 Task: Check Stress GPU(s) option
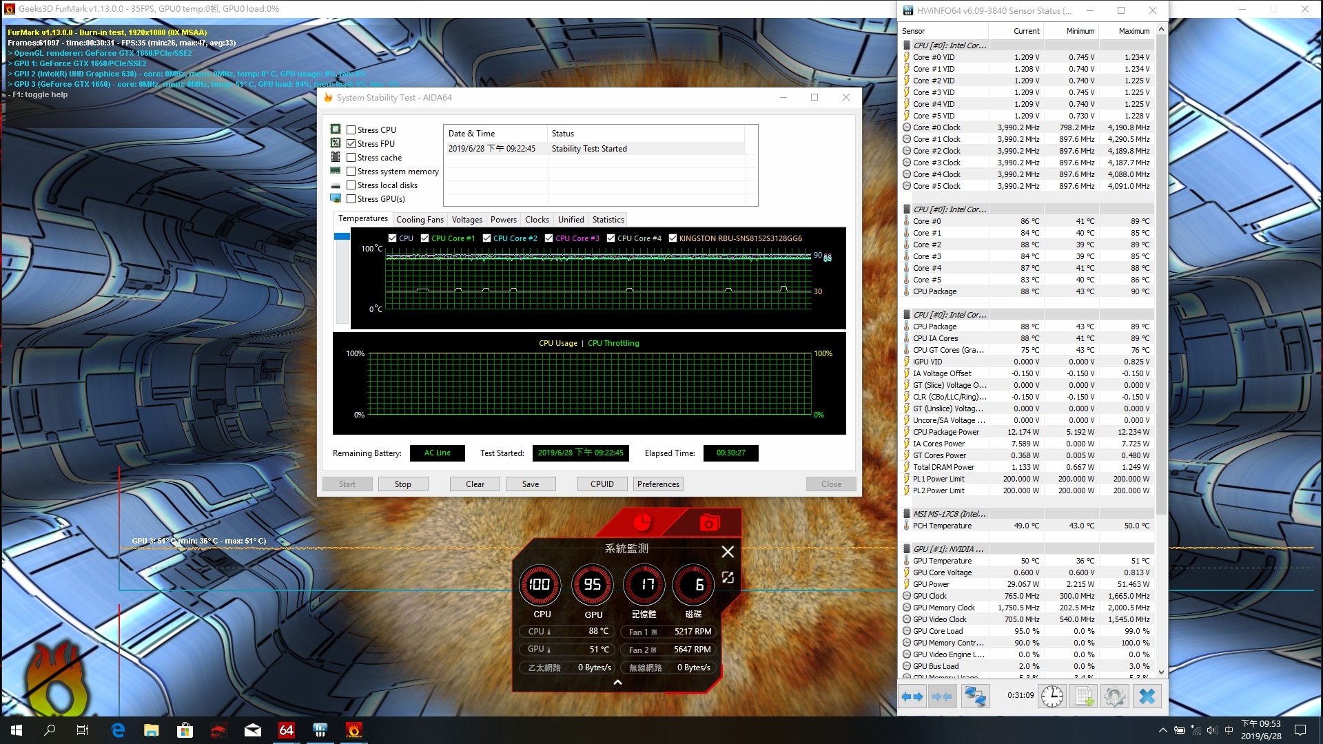tap(351, 198)
